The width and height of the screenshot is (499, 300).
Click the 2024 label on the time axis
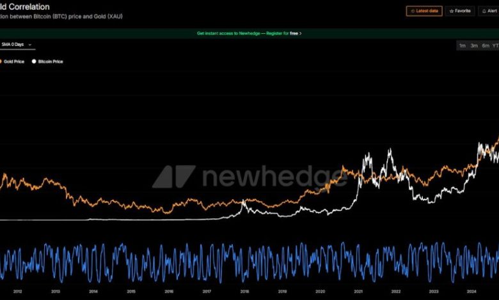point(471,292)
